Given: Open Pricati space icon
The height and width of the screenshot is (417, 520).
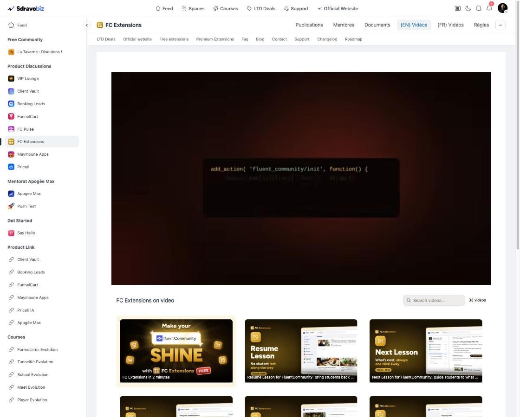Looking at the screenshot, I should click(11, 167).
